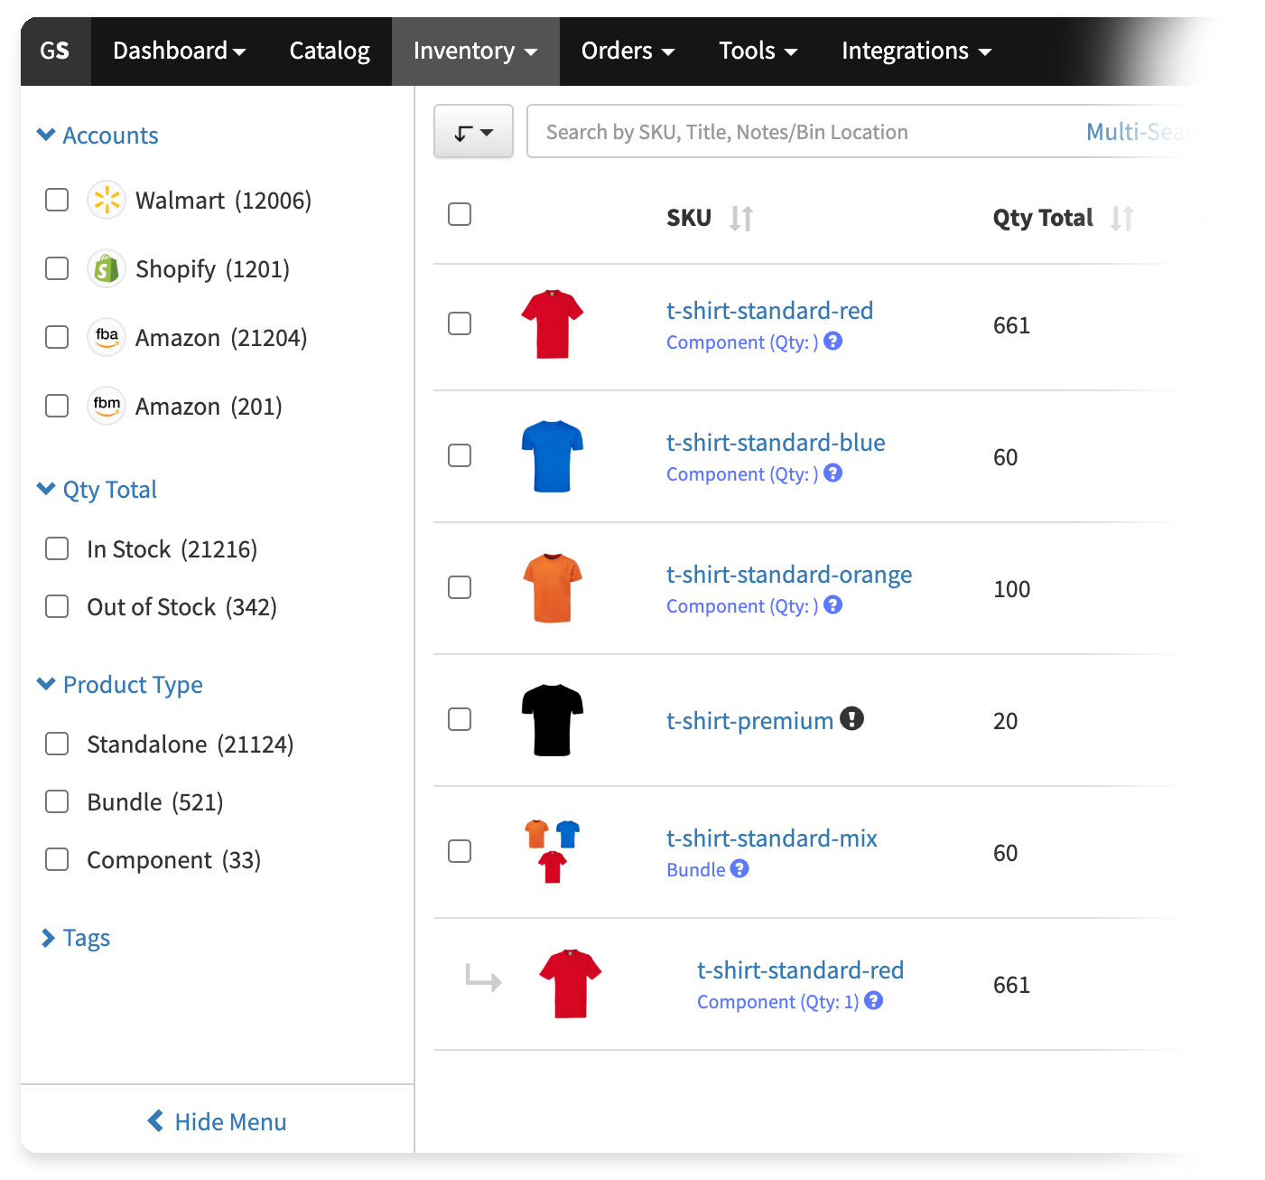This screenshot has width=1265, height=1180.
Task: Open the Orders menu
Action: (x=628, y=51)
